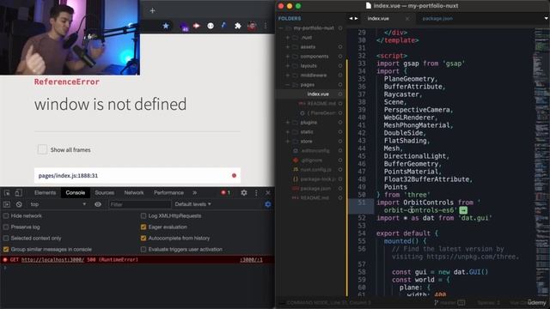Click the pages/index.js:1888:31 stack frame
550x309 pixels.
pos(137,175)
